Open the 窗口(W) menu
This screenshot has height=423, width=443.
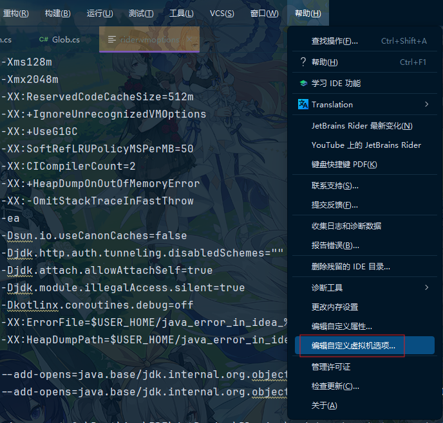point(264,14)
